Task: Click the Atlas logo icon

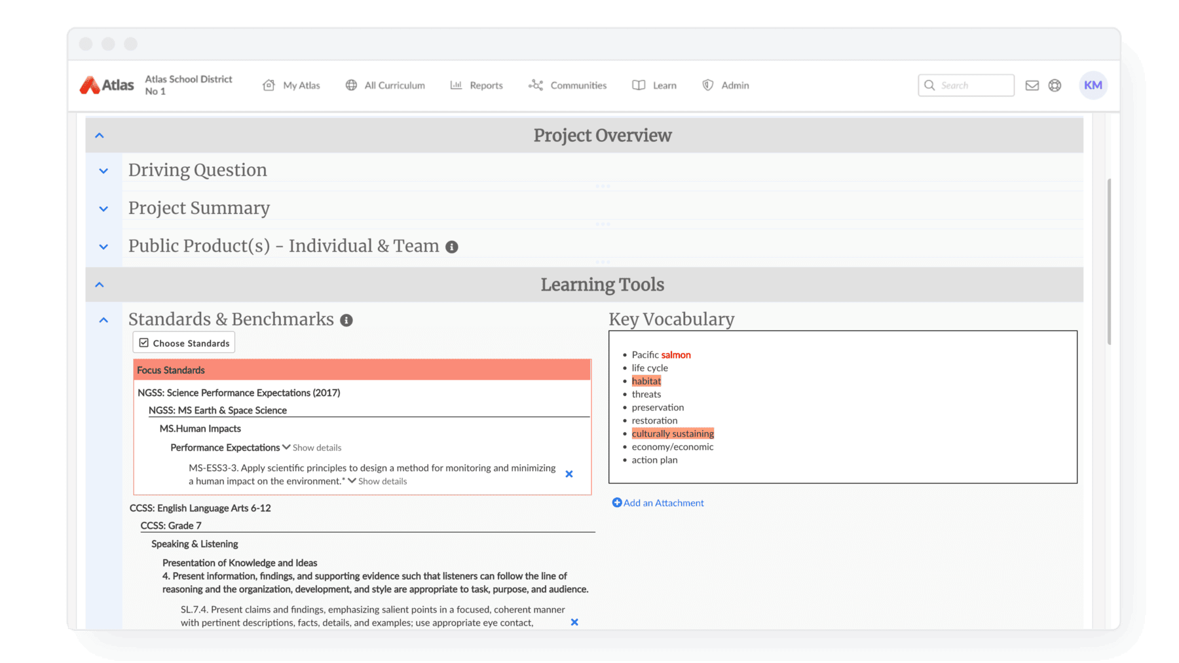Action: tap(90, 85)
